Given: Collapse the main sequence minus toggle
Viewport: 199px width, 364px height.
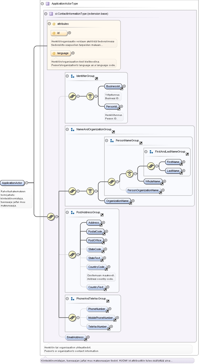Looking at the screenshot, I should [x=57, y=217].
